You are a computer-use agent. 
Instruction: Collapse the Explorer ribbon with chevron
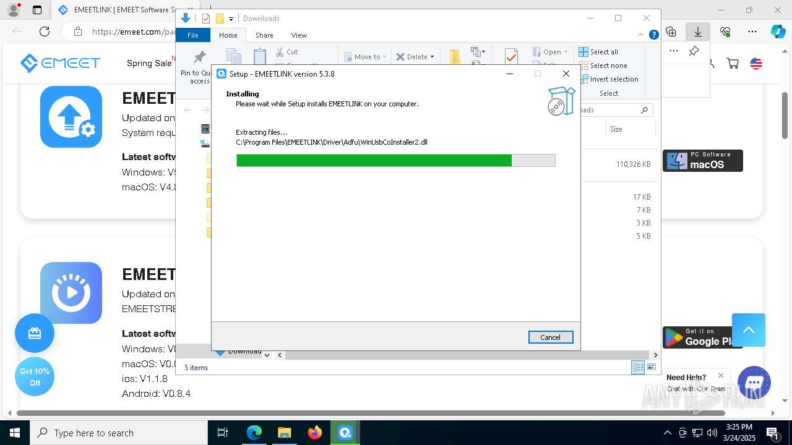(641, 35)
